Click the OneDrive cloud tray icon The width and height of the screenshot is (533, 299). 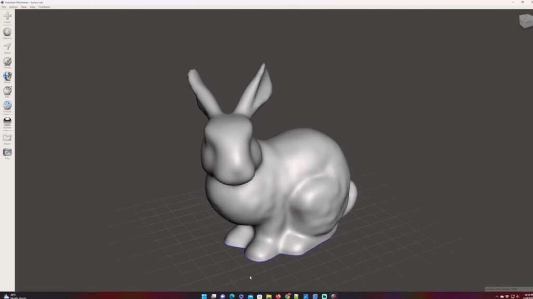point(502,296)
